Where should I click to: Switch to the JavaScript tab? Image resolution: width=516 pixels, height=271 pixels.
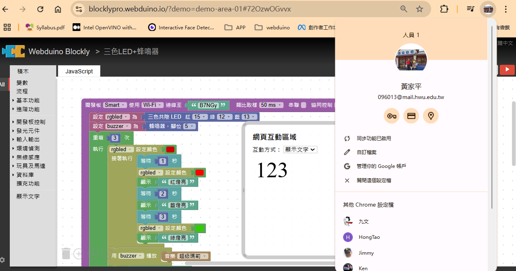[x=79, y=71]
